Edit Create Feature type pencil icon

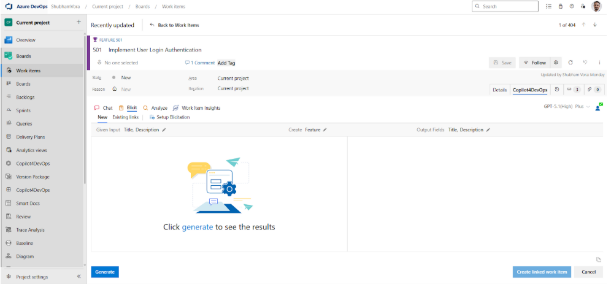(x=325, y=130)
